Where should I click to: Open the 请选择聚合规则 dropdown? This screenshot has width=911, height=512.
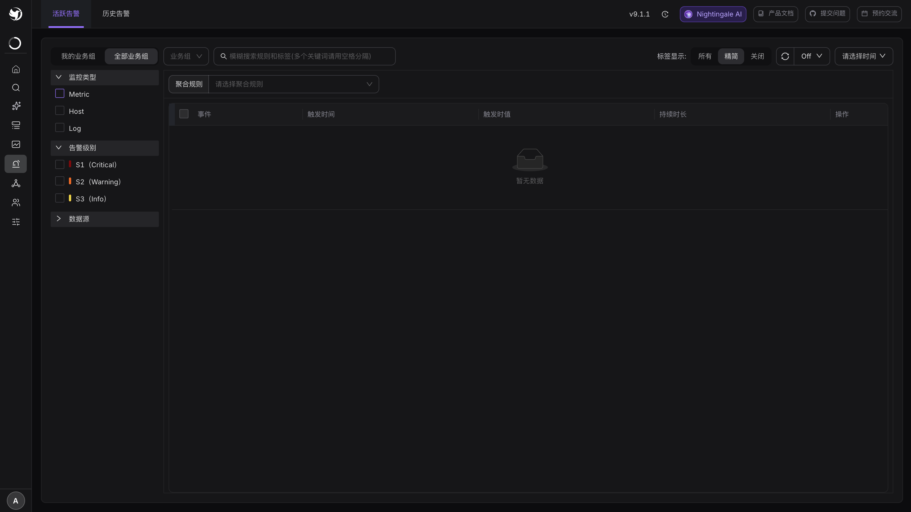pos(294,84)
